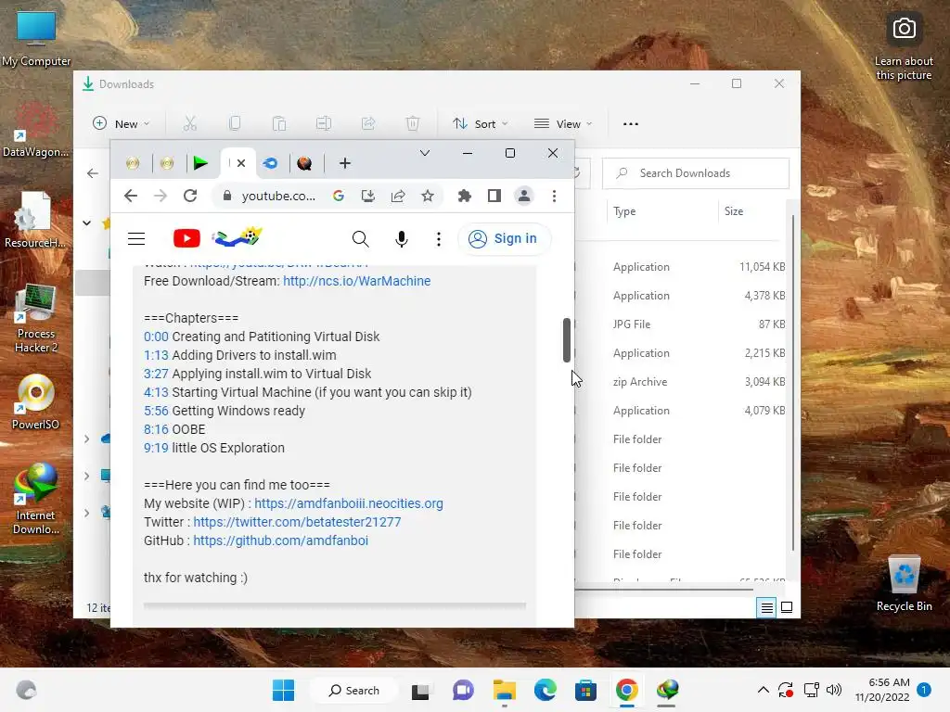Image resolution: width=950 pixels, height=712 pixels.
Task: Switch Downloads to large icons view
Action: 787,607
